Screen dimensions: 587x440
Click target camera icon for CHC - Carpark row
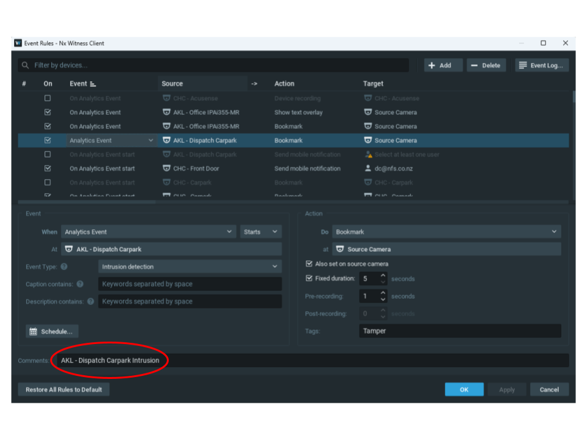pos(368,182)
